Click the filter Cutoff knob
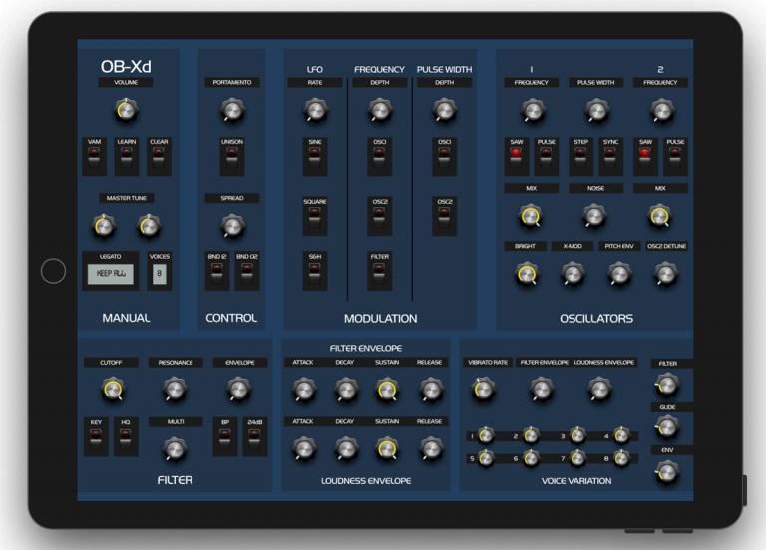The height and width of the screenshot is (550, 766). point(112,389)
